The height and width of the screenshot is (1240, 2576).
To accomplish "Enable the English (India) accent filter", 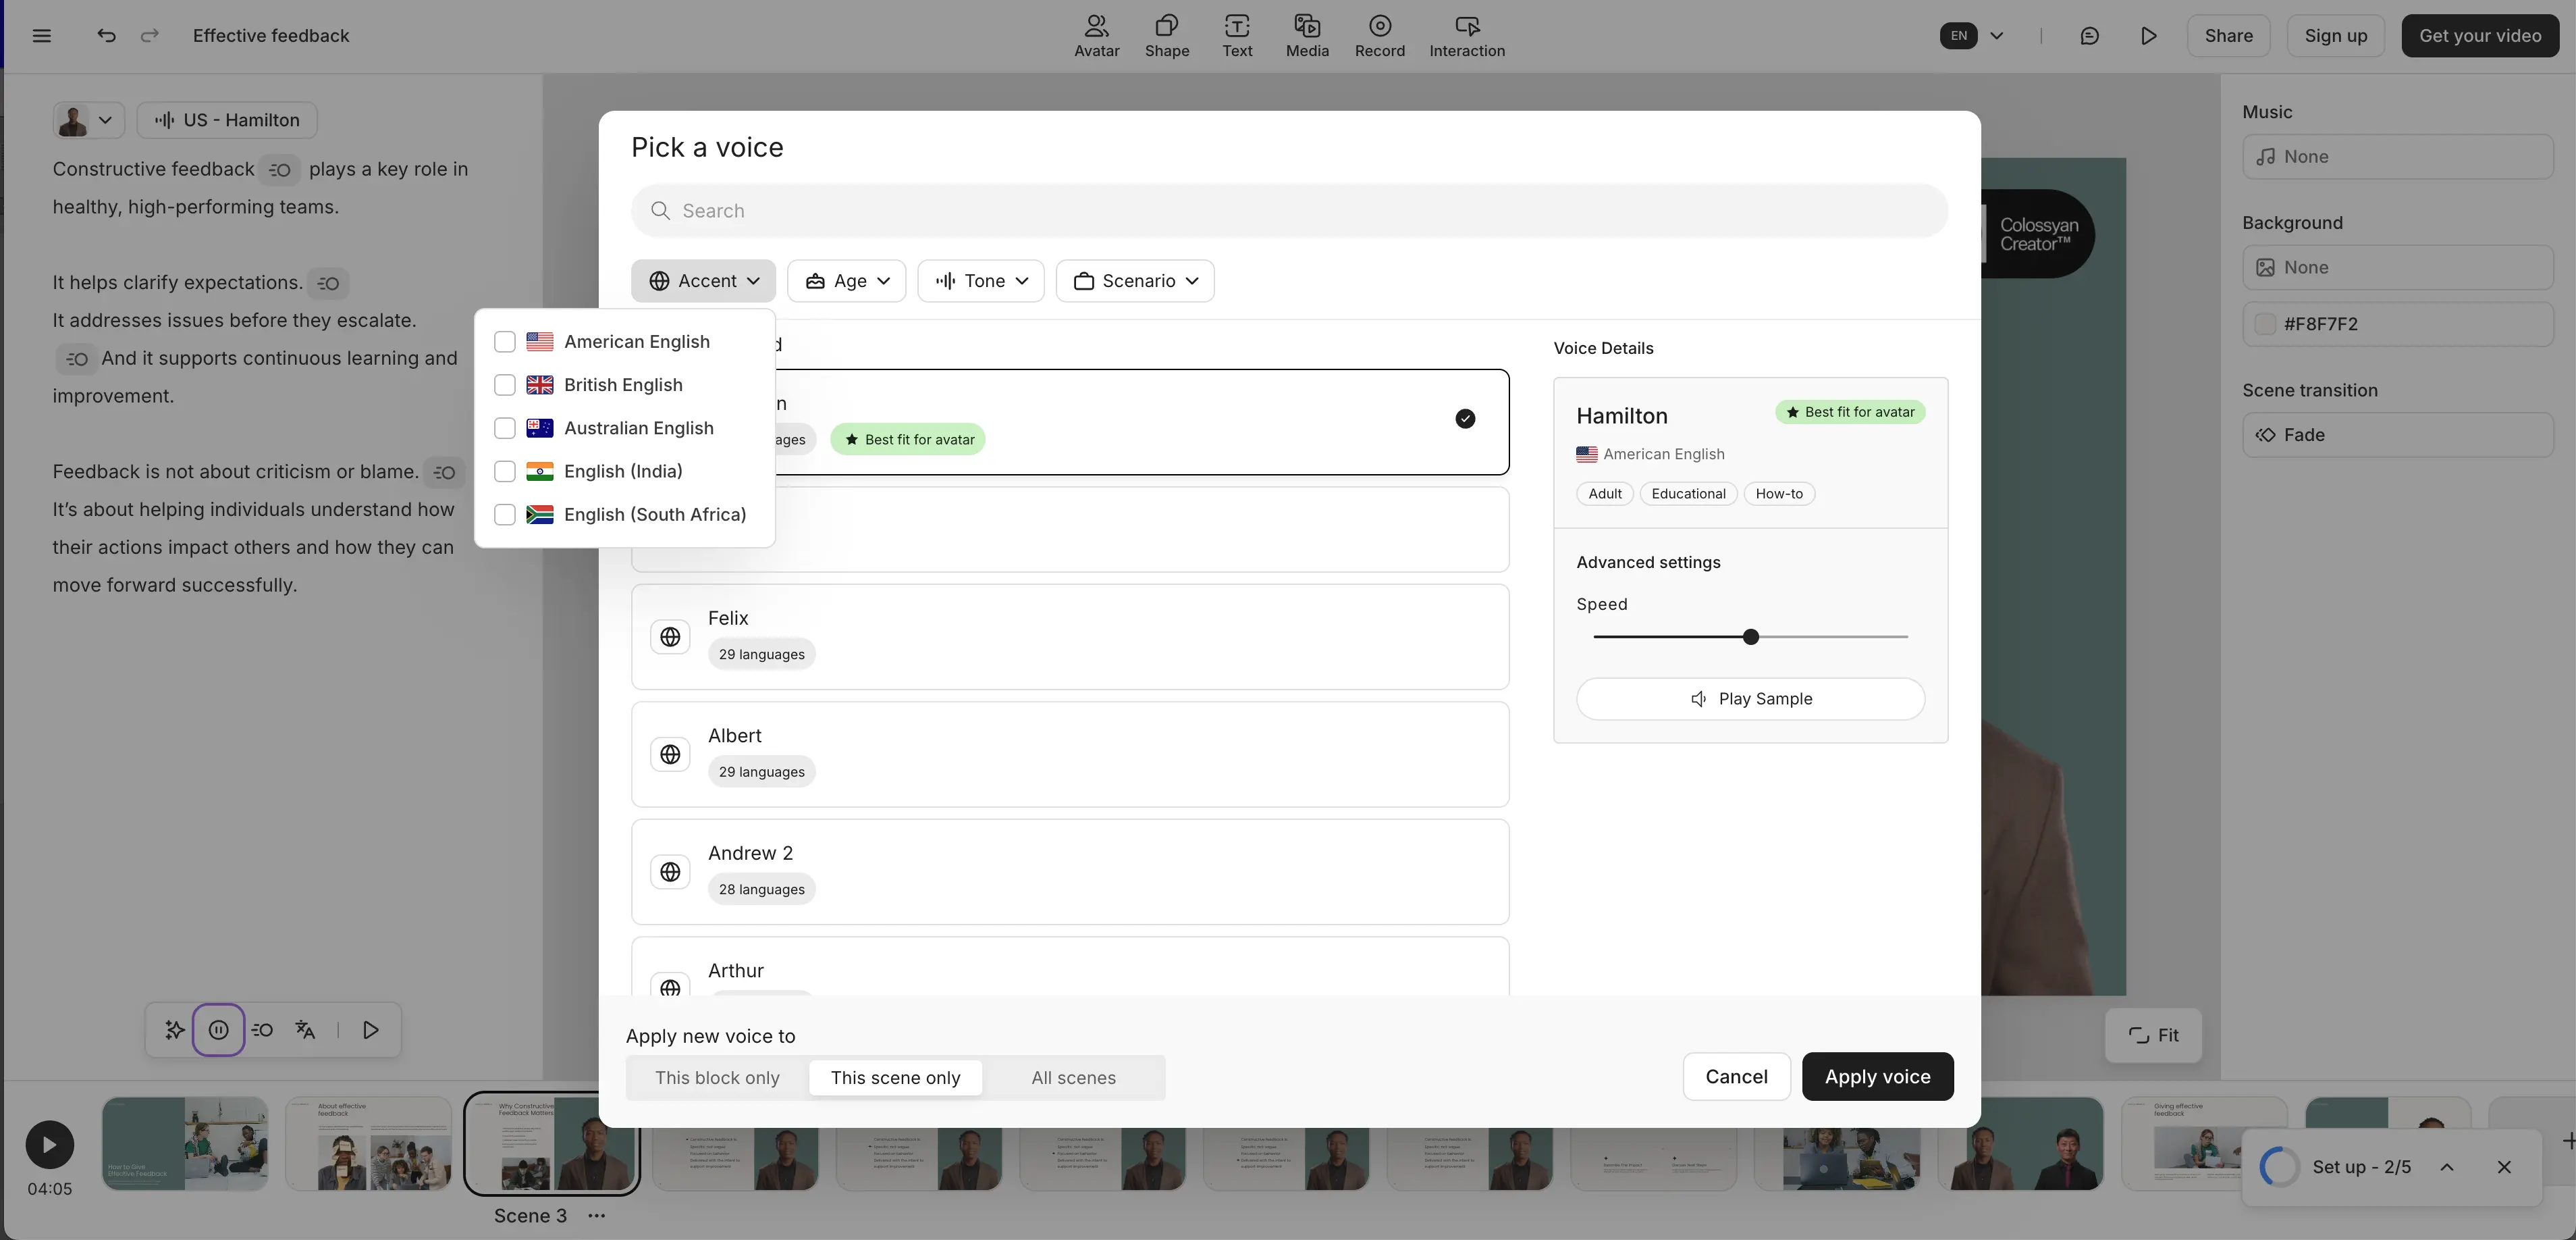I will (505, 471).
